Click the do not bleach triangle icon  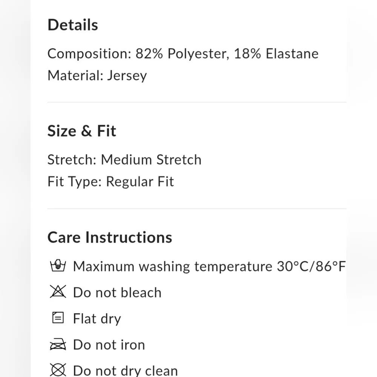[58, 292]
